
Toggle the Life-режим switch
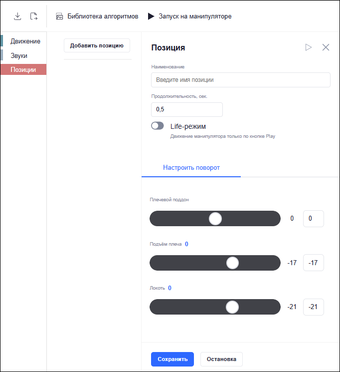(158, 126)
